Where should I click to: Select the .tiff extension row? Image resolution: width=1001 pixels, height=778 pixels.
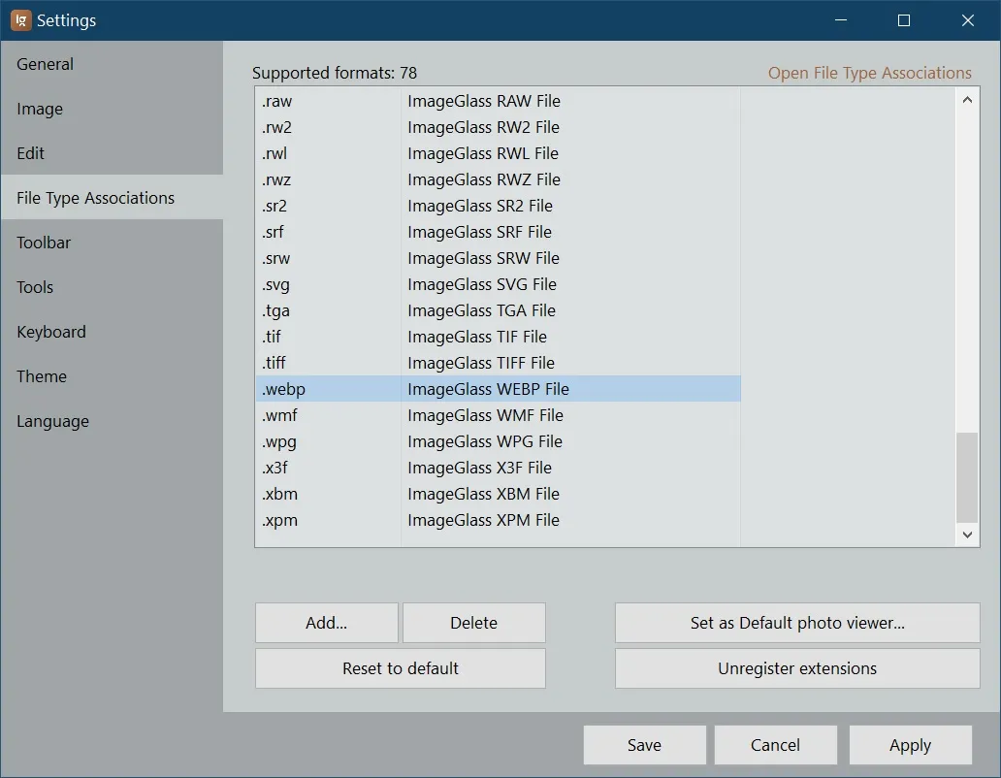(x=498, y=363)
